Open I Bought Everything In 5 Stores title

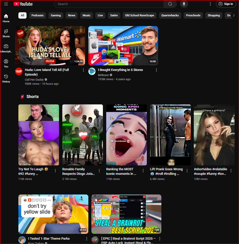click(120, 70)
